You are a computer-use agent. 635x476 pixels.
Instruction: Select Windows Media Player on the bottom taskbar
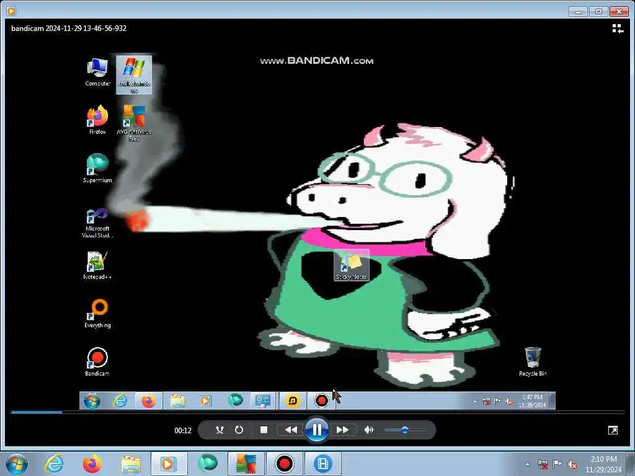point(169,464)
